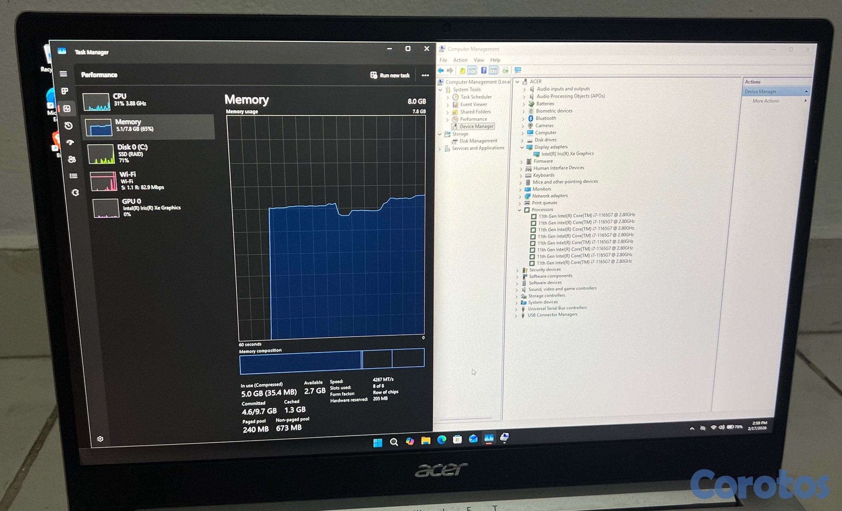The width and height of the screenshot is (842, 511).
Task: Expand Services and Applications tree item
Action: [440, 149]
